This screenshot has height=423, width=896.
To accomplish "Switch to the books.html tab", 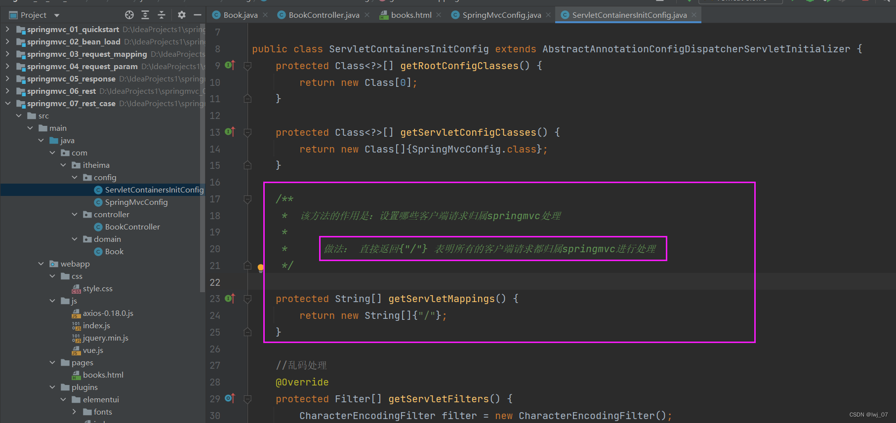I will point(410,15).
